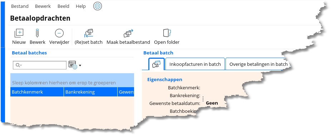Select the batch properties icon tab
Screen dimensions: 331x137
click(157, 64)
